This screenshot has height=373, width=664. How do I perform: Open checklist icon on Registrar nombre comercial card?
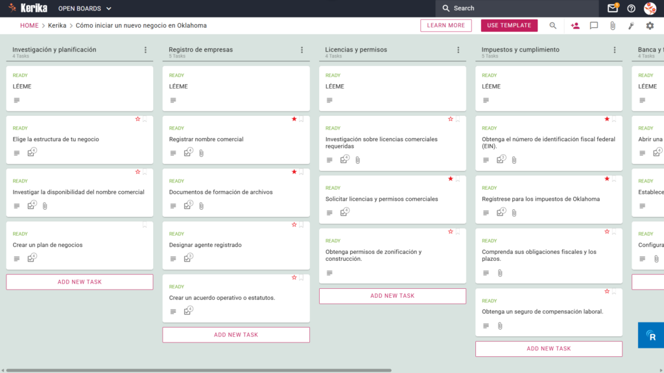187,152
